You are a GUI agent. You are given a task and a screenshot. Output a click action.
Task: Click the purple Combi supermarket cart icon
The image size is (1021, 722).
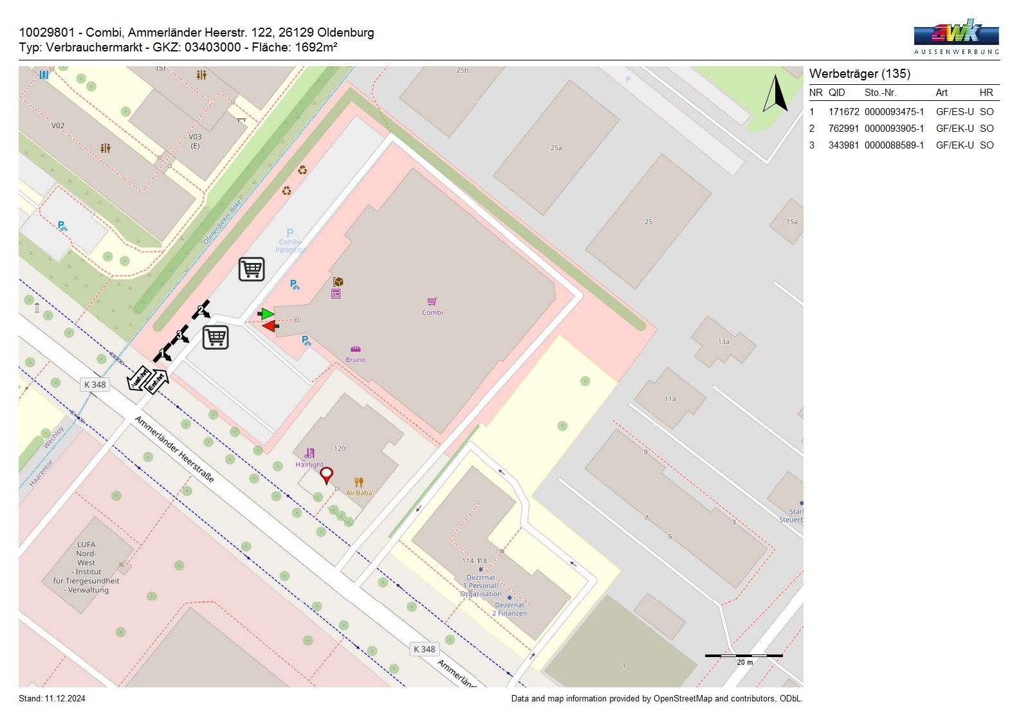pyautogui.click(x=432, y=302)
